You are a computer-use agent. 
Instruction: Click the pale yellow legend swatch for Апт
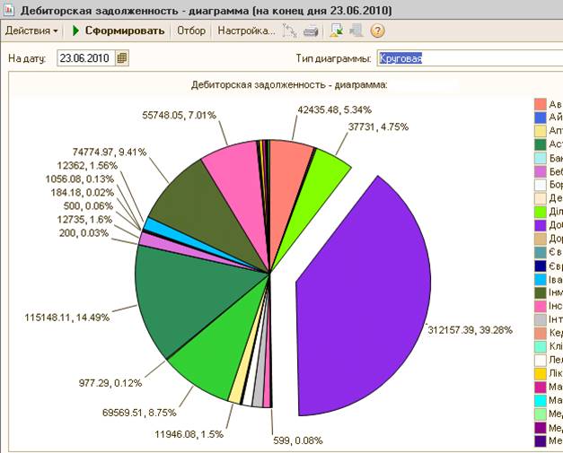(541, 131)
